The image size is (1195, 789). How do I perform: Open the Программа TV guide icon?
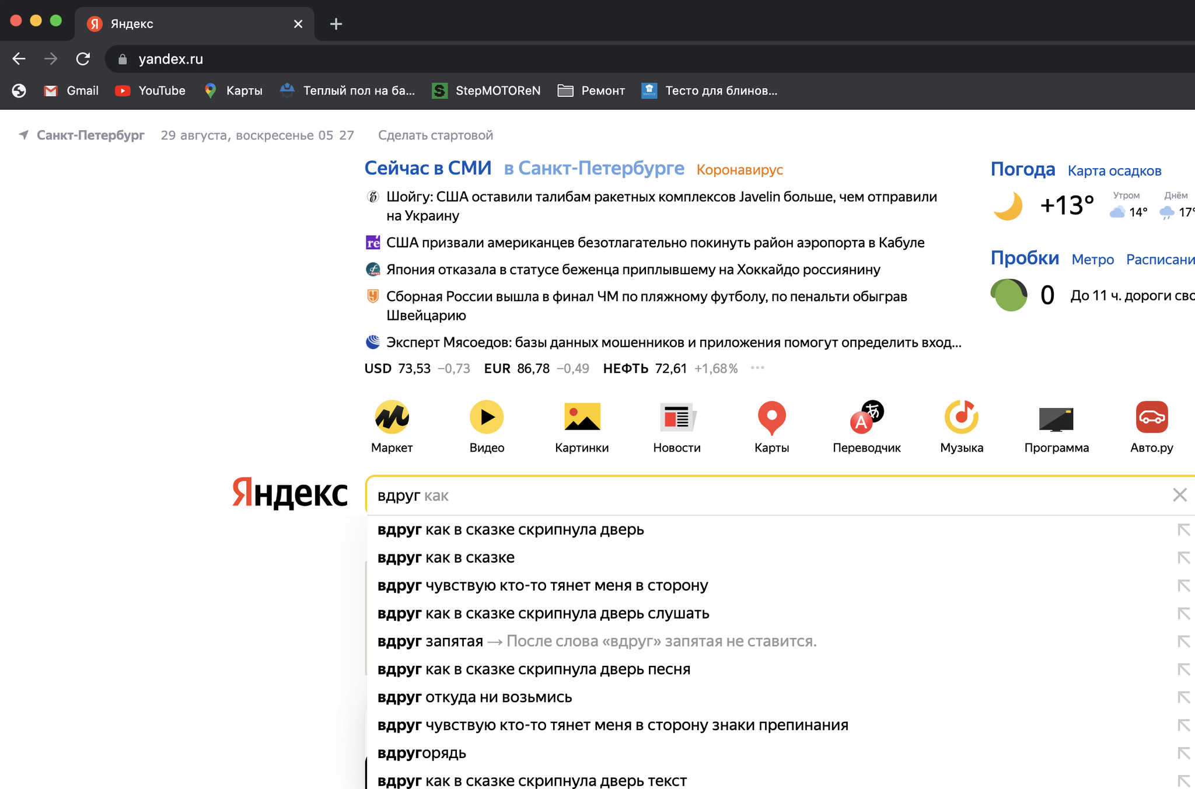1056,418
